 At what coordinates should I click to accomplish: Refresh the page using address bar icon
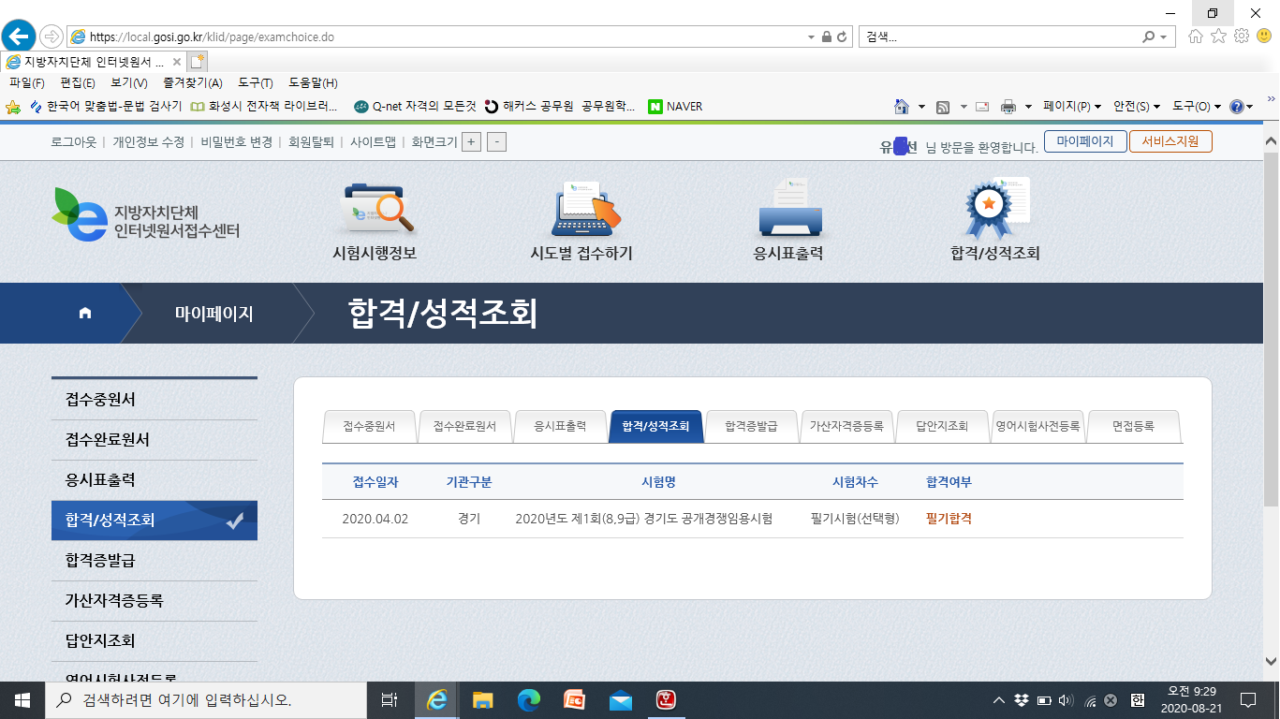(x=842, y=37)
